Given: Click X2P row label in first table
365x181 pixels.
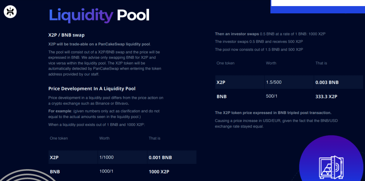Looking at the screenshot, I should (x=73, y=157).
